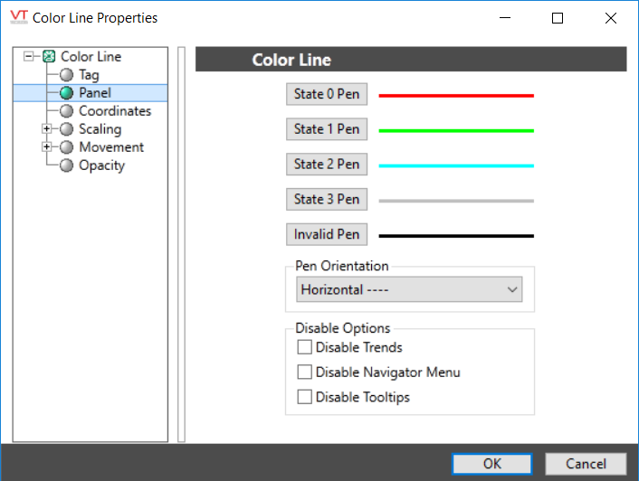Collapse the Color Line root node
639x481 pixels.
tap(29, 57)
